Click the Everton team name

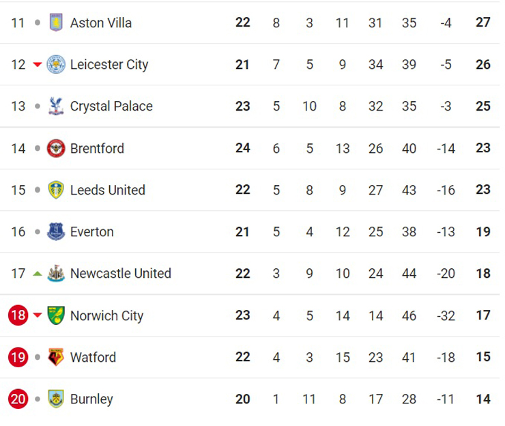coord(92,231)
